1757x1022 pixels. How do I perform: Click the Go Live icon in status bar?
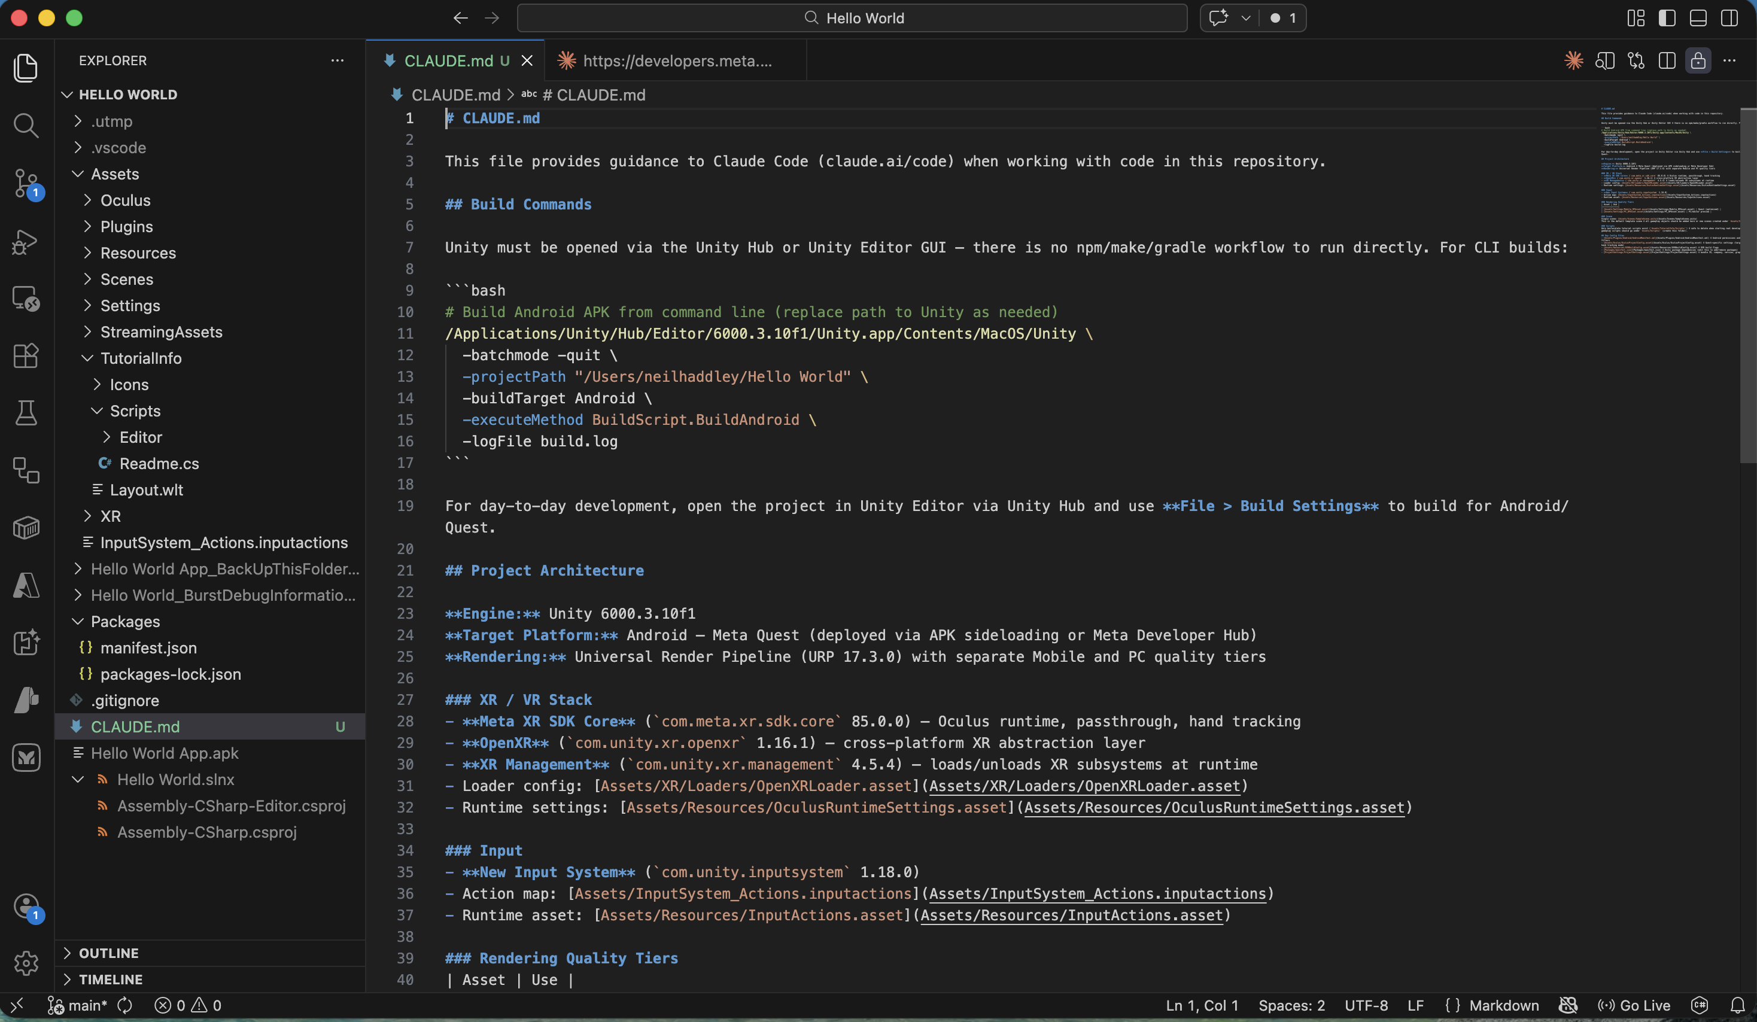pos(1634,1005)
